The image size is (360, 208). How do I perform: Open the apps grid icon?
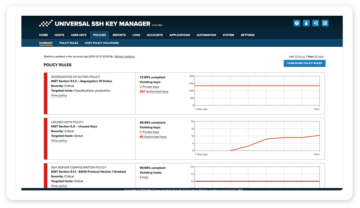coord(325,23)
